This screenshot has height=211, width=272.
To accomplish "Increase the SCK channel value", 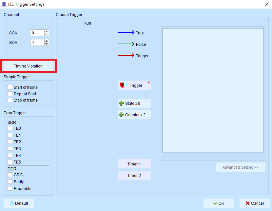I will [x=47, y=31].
